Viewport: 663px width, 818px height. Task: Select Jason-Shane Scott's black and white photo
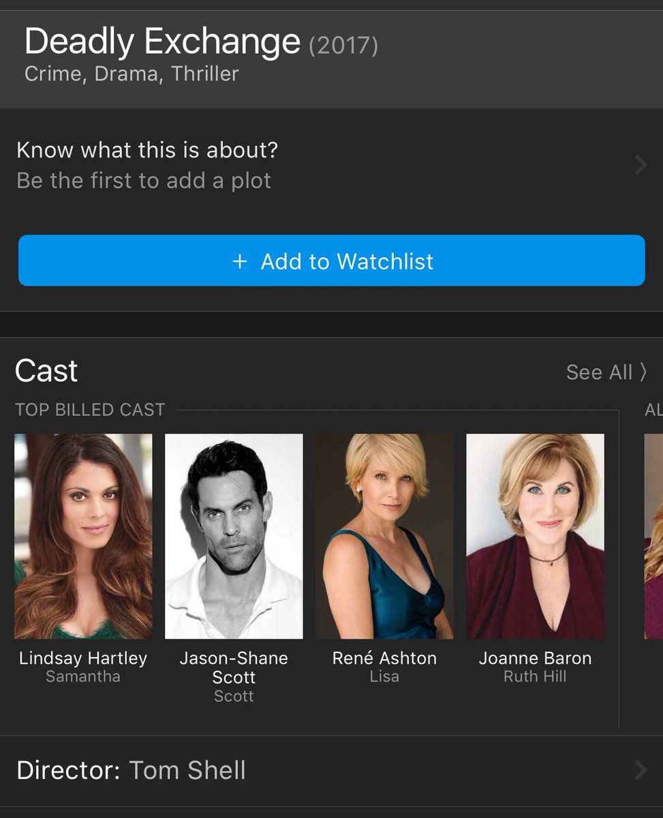[x=234, y=536]
